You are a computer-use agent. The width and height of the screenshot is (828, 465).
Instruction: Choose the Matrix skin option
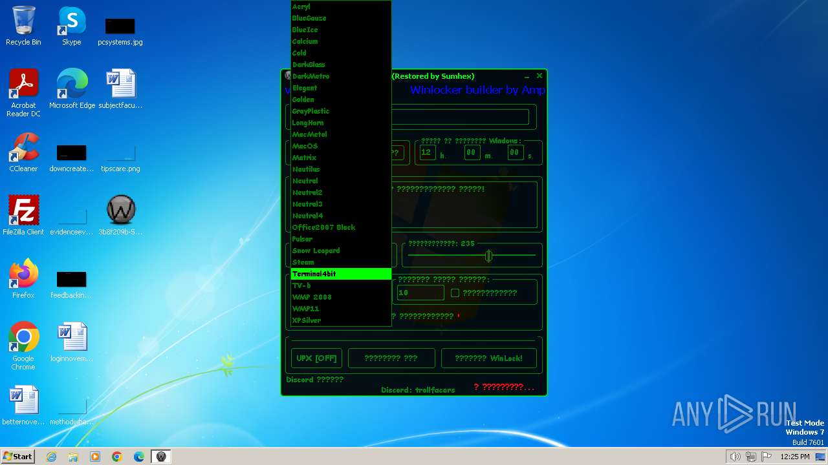click(x=341, y=158)
